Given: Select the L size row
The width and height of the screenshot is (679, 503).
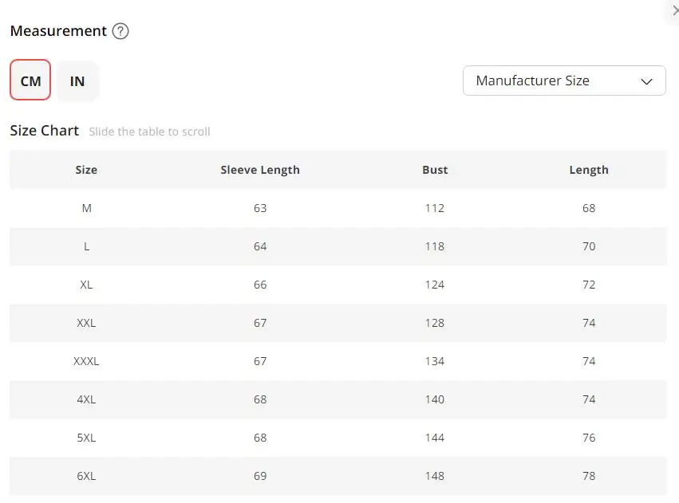Looking at the screenshot, I should [338, 246].
